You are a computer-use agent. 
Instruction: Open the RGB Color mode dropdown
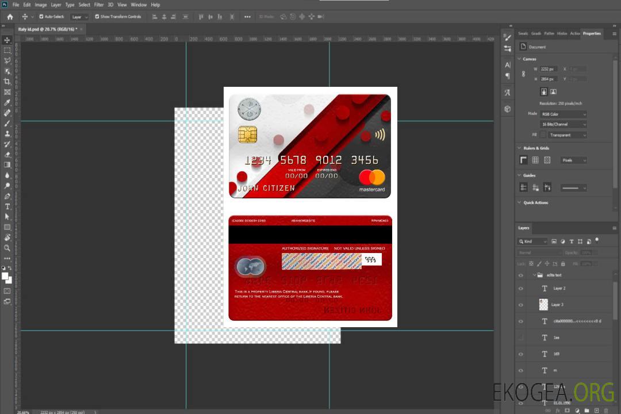tap(563, 114)
